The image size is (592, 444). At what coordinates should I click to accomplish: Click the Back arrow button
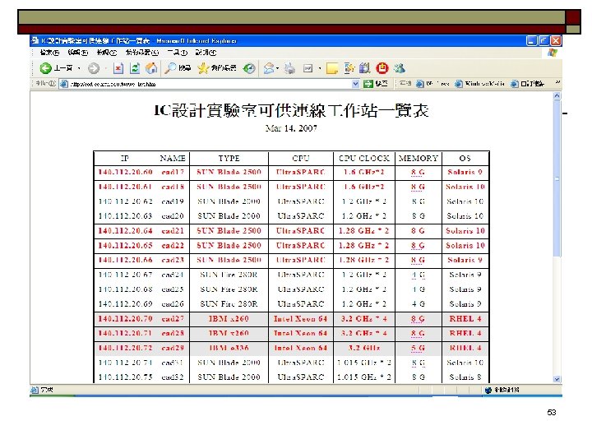click(x=46, y=68)
